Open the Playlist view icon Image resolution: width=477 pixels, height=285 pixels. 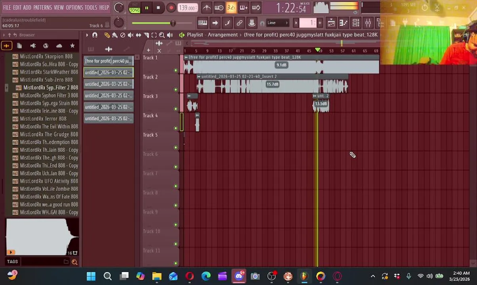pyautogui.click(x=331, y=23)
